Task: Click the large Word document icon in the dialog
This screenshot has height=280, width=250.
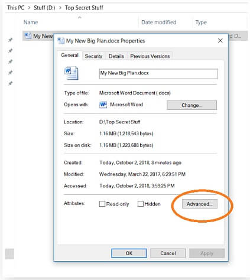Action: pyautogui.click(x=72, y=73)
